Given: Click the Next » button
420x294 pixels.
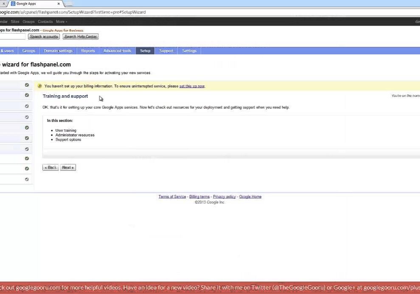Looking at the screenshot, I should 68,167.
